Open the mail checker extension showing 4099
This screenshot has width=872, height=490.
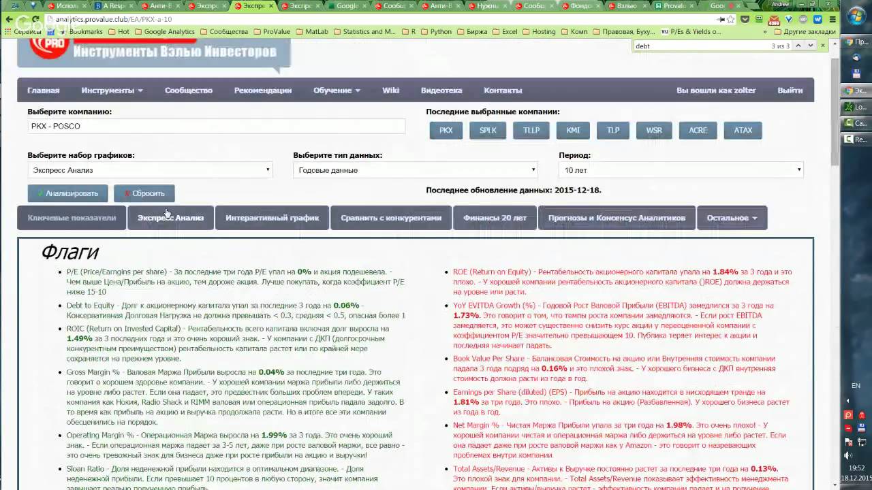774,20
